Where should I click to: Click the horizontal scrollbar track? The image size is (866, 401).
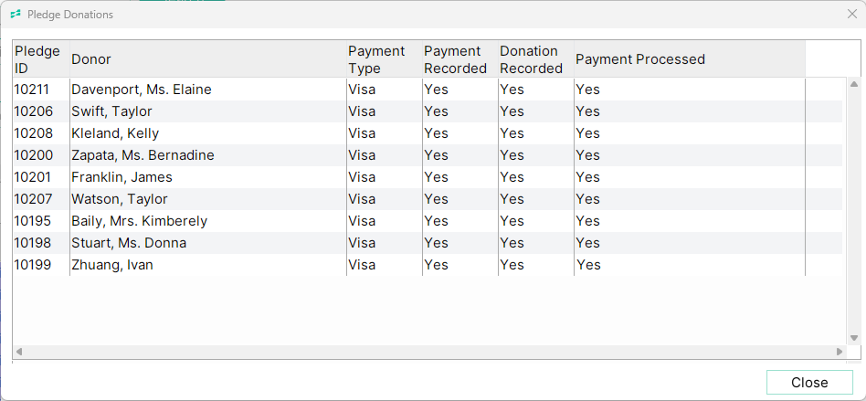point(429,352)
